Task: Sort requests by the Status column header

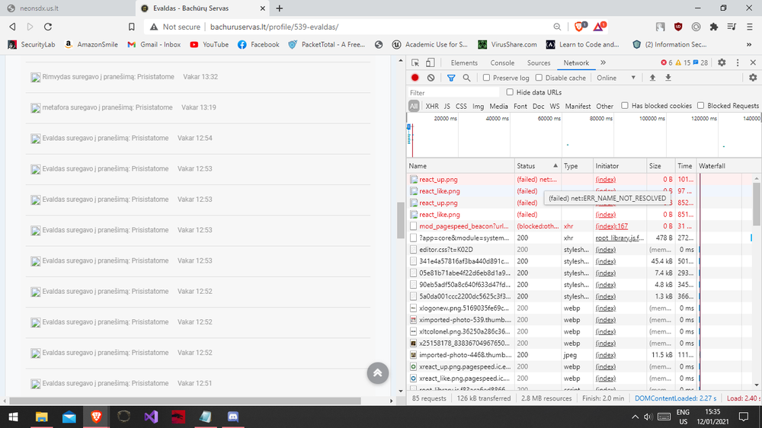Action: (x=527, y=165)
